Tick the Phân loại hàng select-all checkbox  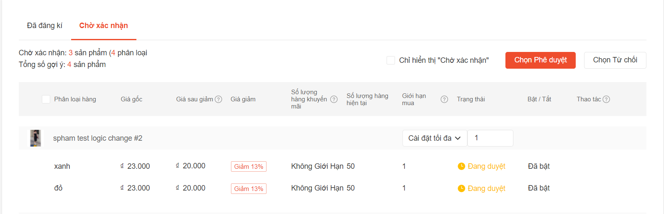pos(46,99)
